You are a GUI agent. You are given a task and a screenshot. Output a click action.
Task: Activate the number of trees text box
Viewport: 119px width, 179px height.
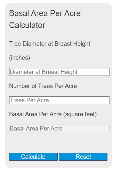click(x=59, y=100)
